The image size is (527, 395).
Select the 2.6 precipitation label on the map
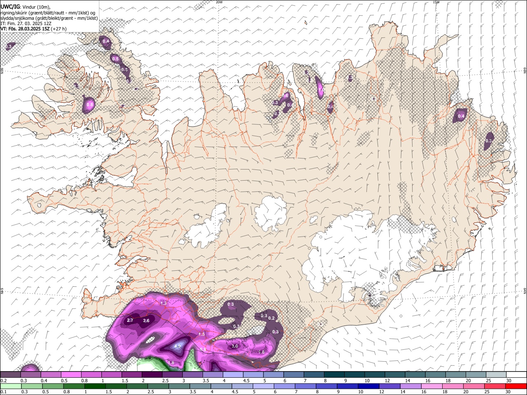pyautogui.click(x=146, y=321)
